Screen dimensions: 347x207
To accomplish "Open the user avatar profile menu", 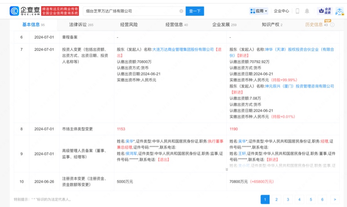I will 339,12.
